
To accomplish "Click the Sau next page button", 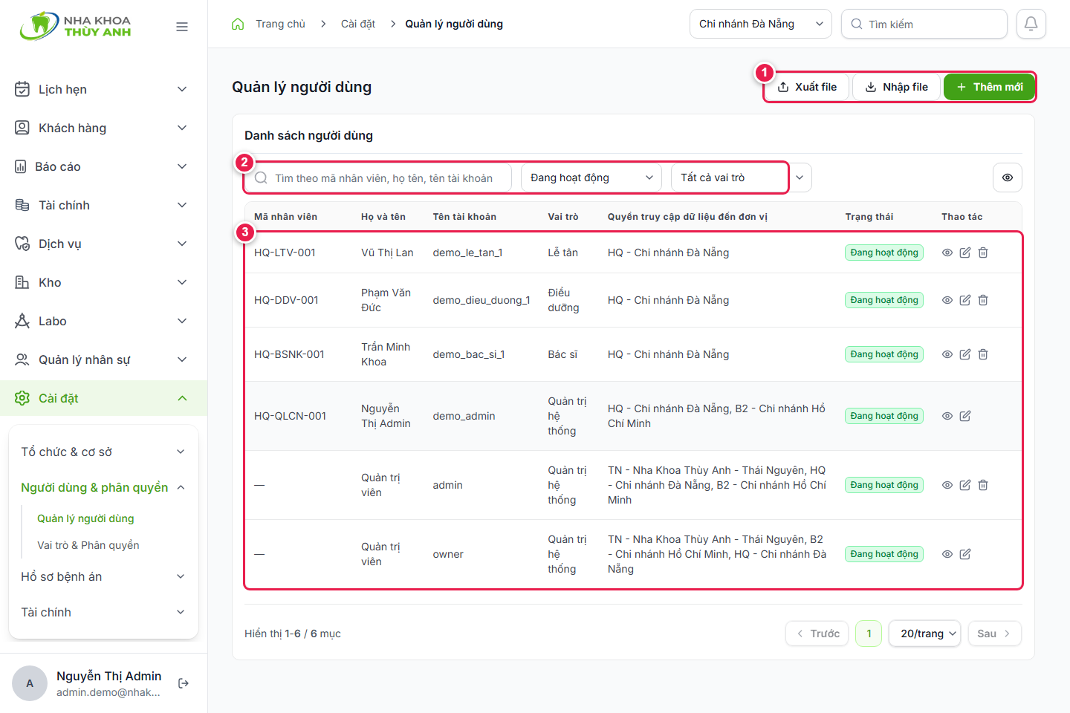I will (x=994, y=634).
